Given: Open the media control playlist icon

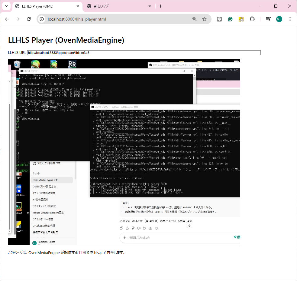Looking at the screenshot, I should click(x=268, y=19).
